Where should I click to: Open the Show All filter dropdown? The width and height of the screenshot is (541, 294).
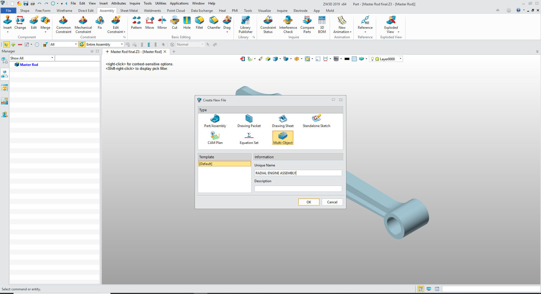(52, 58)
